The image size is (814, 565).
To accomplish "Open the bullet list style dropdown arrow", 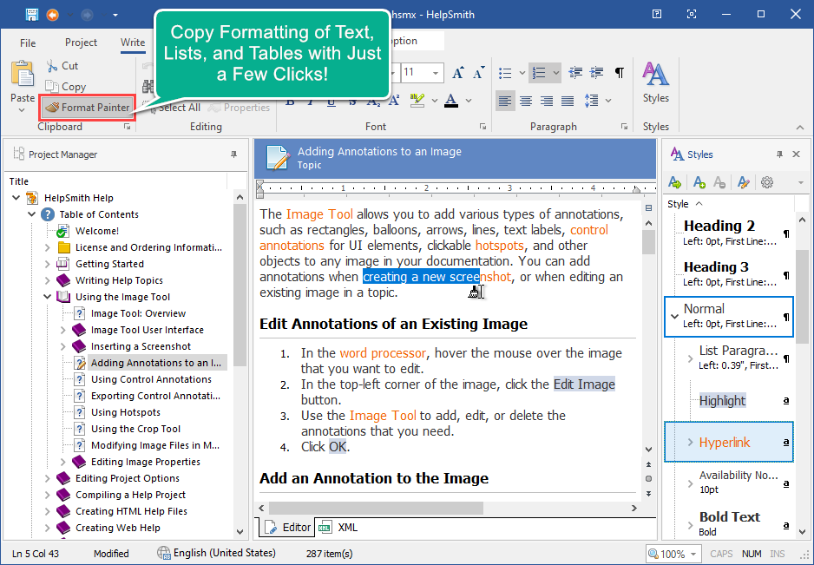I will click(522, 73).
